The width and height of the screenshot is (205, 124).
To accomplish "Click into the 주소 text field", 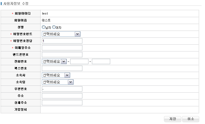I will coord(62,96).
